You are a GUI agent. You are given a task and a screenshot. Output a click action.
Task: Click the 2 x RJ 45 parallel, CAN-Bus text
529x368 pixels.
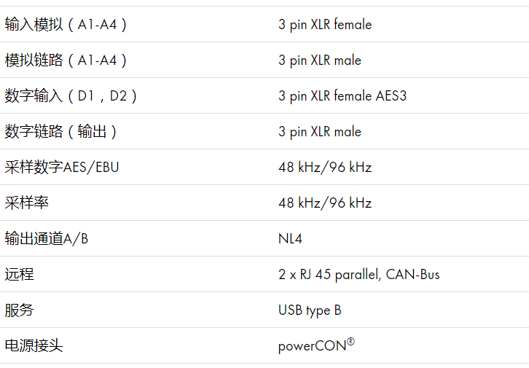coord(359,275)
